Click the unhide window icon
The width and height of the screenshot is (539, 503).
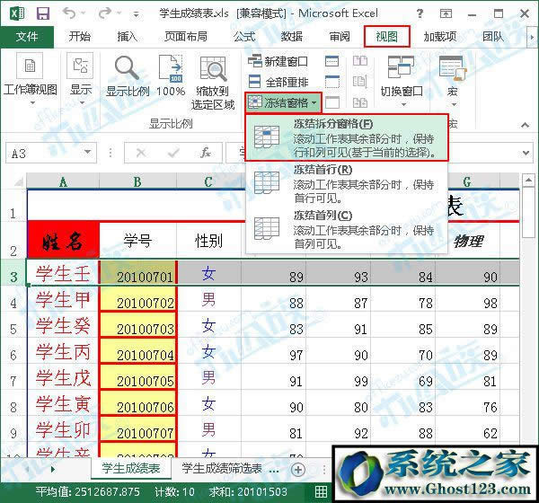coord(331,102)
